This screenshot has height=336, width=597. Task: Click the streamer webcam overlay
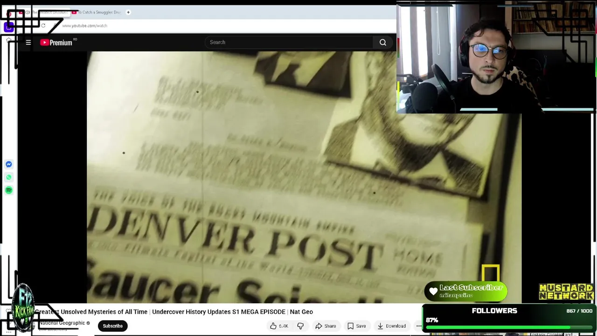[x=496, y=57]
